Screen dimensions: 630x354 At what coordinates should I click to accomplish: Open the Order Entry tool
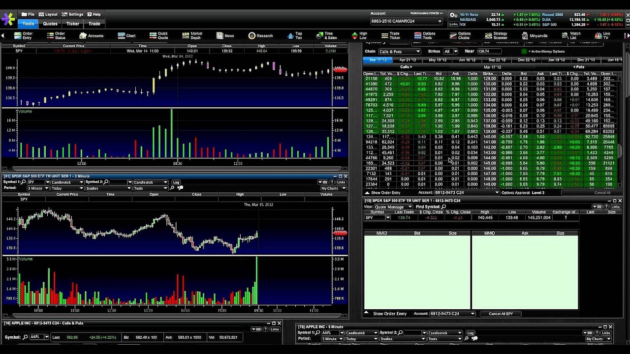pos(24,35)
